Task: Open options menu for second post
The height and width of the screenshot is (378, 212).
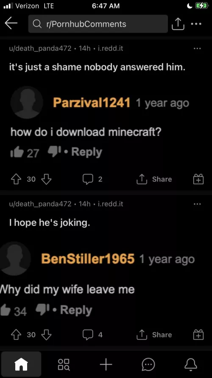Action: [197, 204]
